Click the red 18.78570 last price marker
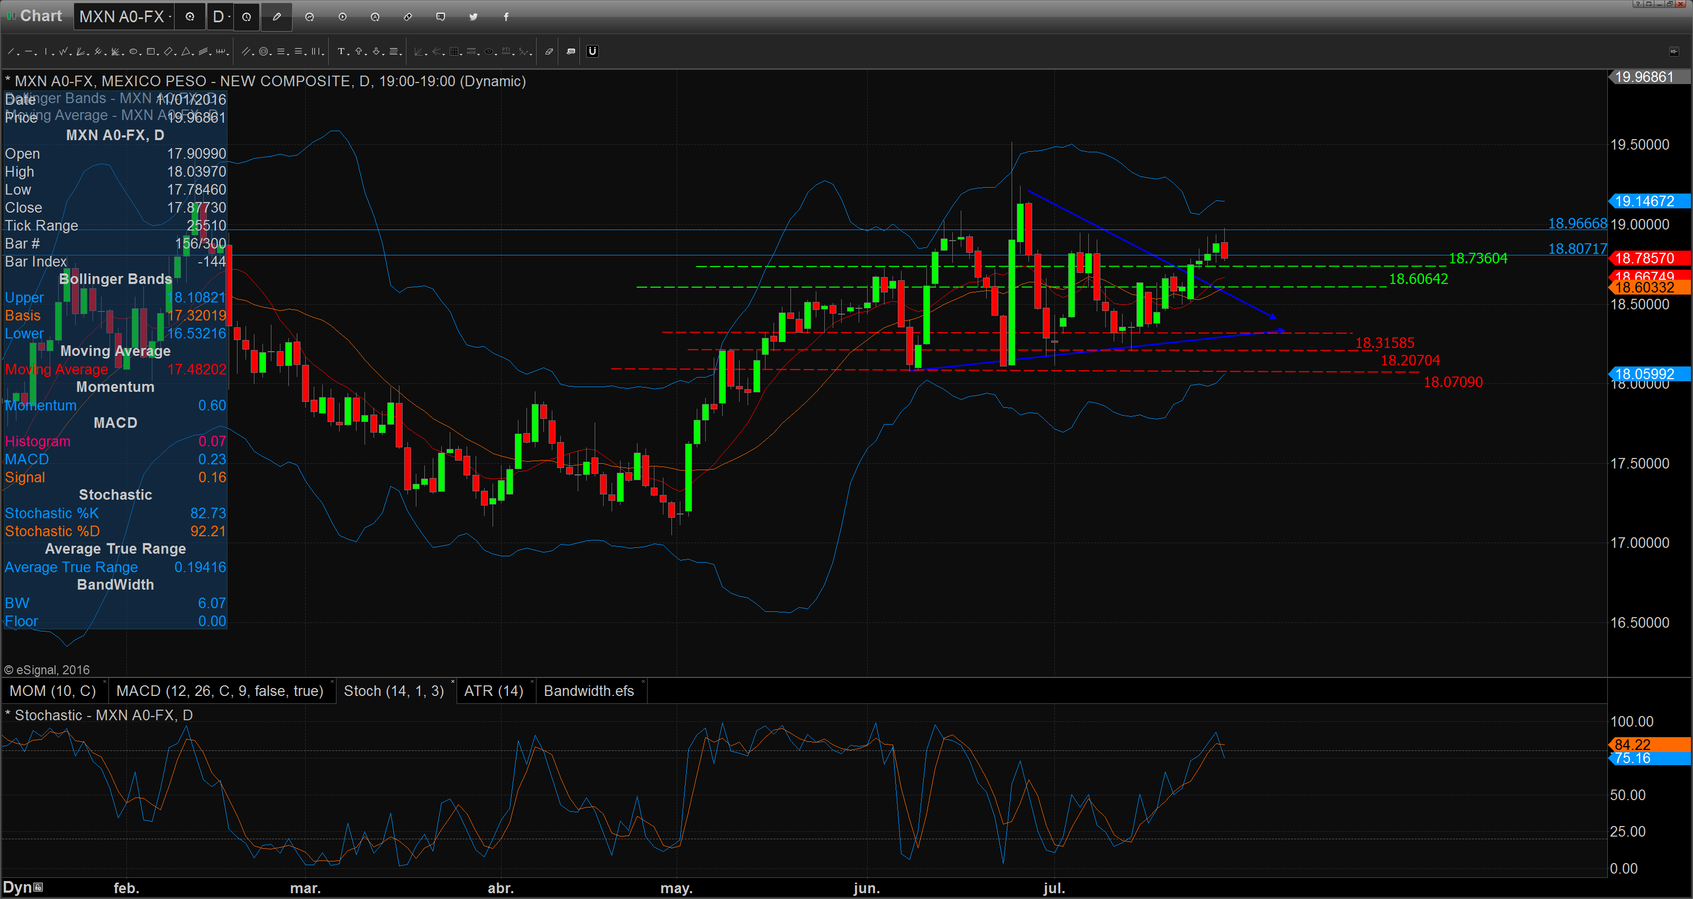Screen dimensions: 1693x899 1649,258
